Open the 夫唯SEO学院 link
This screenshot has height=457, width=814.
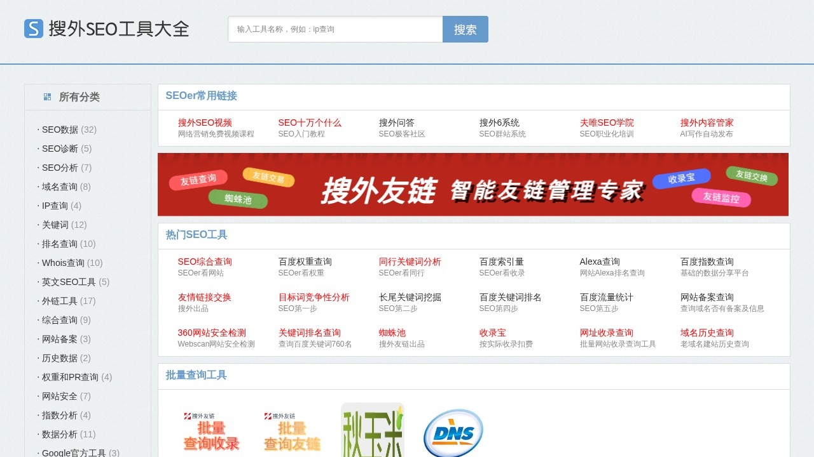point(607,123)
